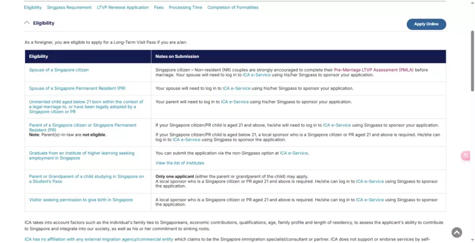Jump to the Eligibility anchor link
Image resolution: width=475 pixels, height=243 pixels.
pyautogui.click(x=33, y=7)
